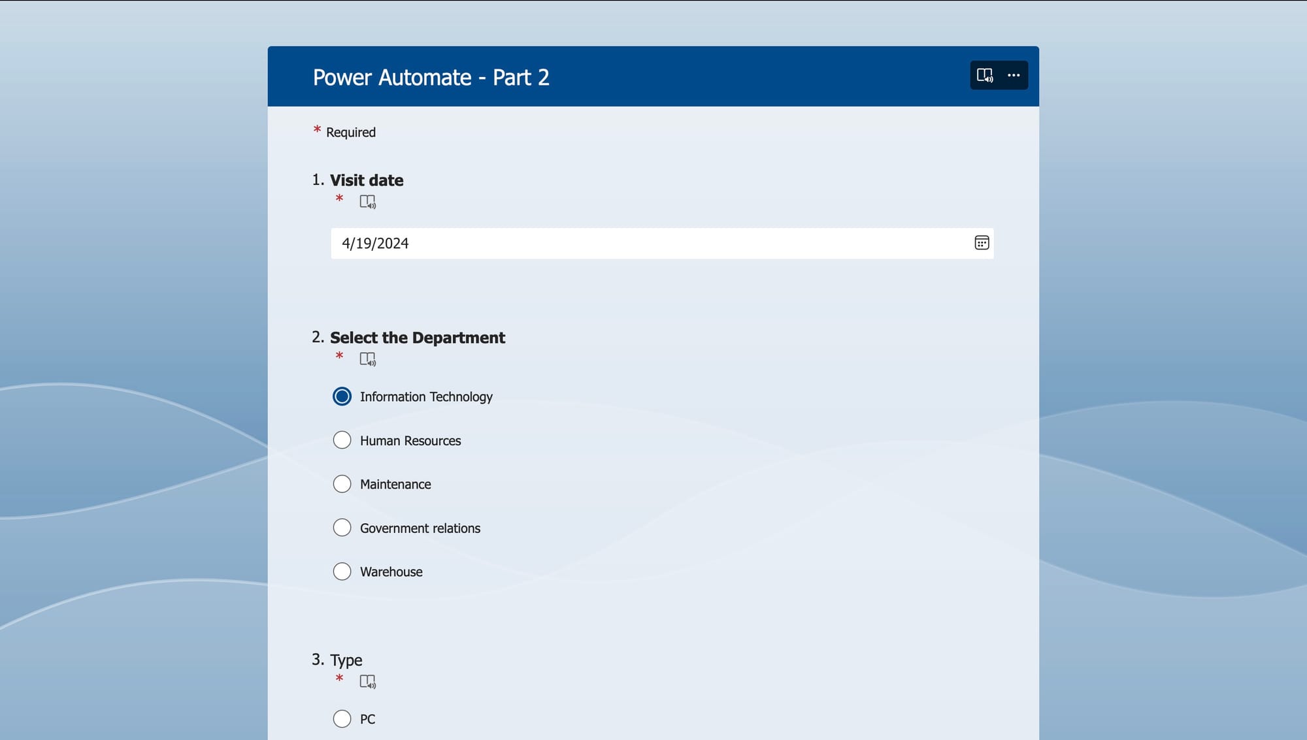Open Immersive Reader for Select the Department

pos(368,359)
